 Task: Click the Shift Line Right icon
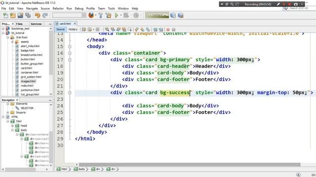[x=160, y=29]
